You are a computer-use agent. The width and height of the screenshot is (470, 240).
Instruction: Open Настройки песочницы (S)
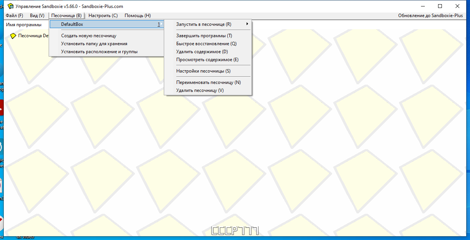tap(208, 71)
